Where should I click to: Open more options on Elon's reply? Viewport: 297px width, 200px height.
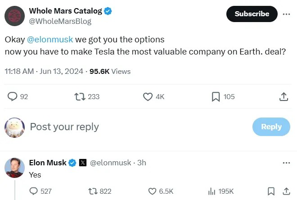point(286,163)
